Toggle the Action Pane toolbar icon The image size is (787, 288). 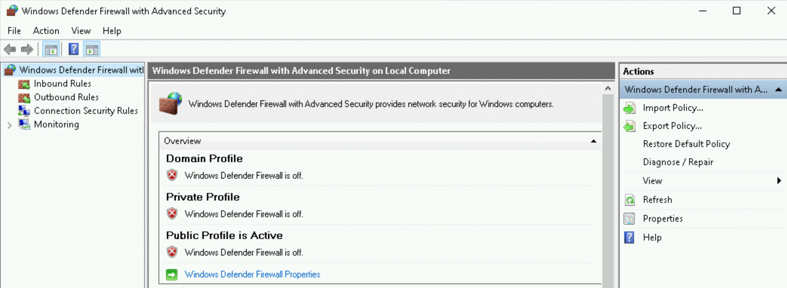(x=92, y=49)
